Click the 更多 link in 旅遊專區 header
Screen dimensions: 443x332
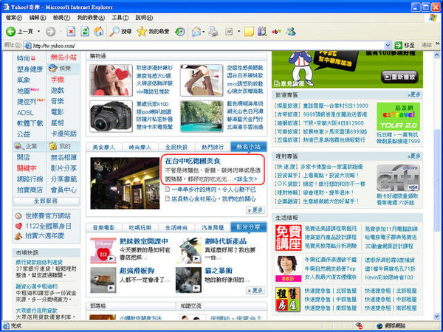[x=414, y=94]
